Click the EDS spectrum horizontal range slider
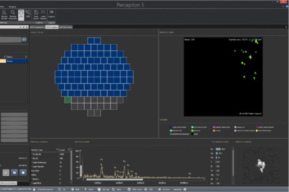The height and width of the screenshot is (192, 289). [115, 179]
